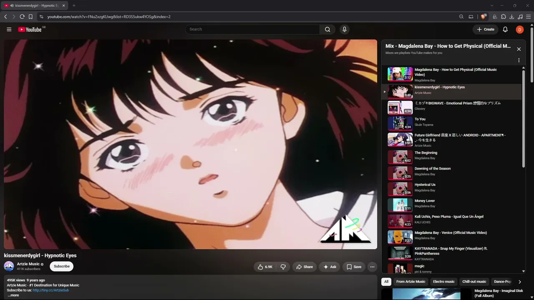The image size is (534, 300).
Task: Focus the YouTube search field
Action: pyautogui.click(x=253, y=29)
